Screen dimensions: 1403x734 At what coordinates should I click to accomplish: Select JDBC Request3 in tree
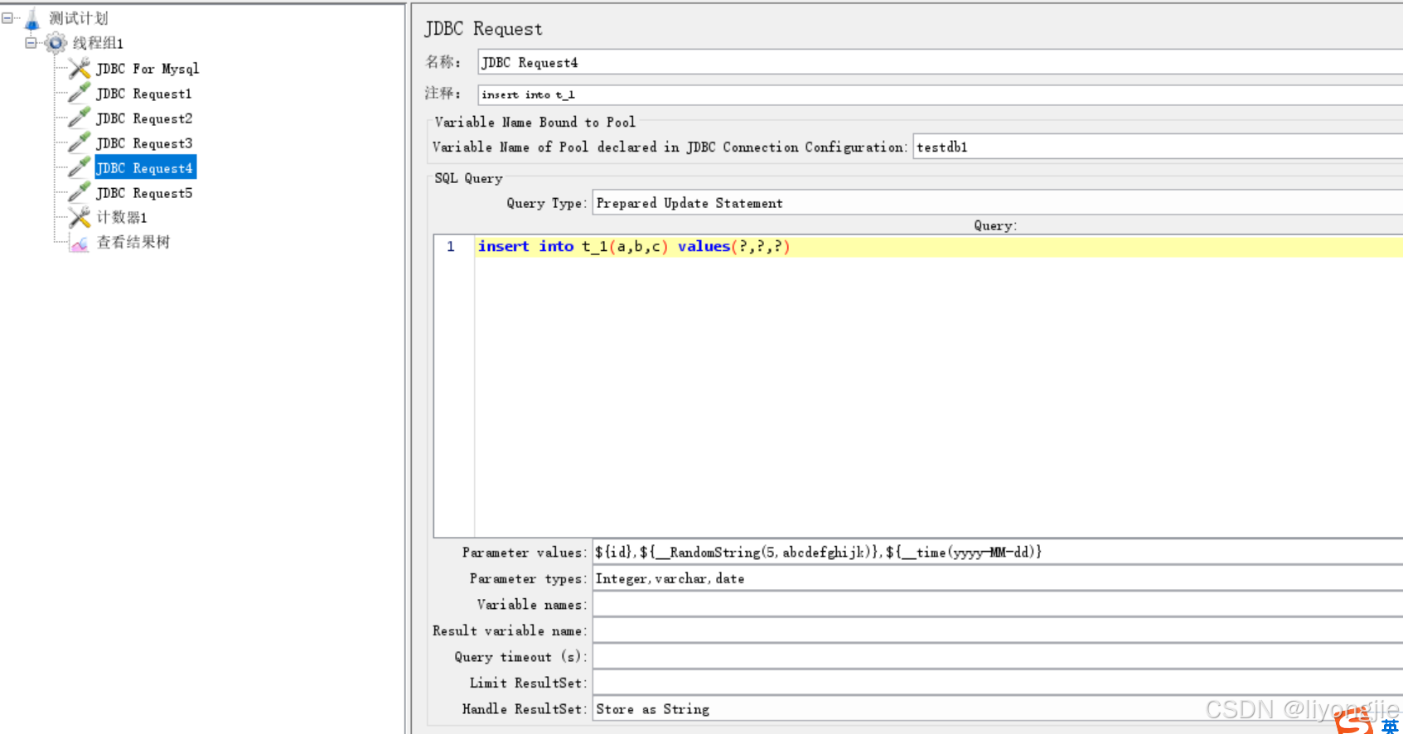point(144,143)
